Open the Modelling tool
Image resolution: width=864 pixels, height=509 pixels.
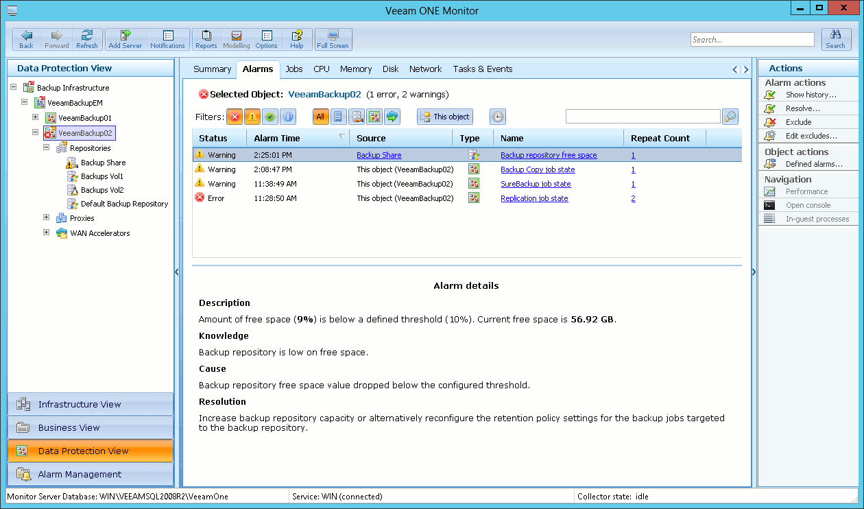pos(237,39)
